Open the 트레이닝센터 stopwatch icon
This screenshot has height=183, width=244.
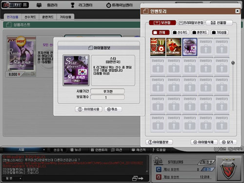pos(108,5)
